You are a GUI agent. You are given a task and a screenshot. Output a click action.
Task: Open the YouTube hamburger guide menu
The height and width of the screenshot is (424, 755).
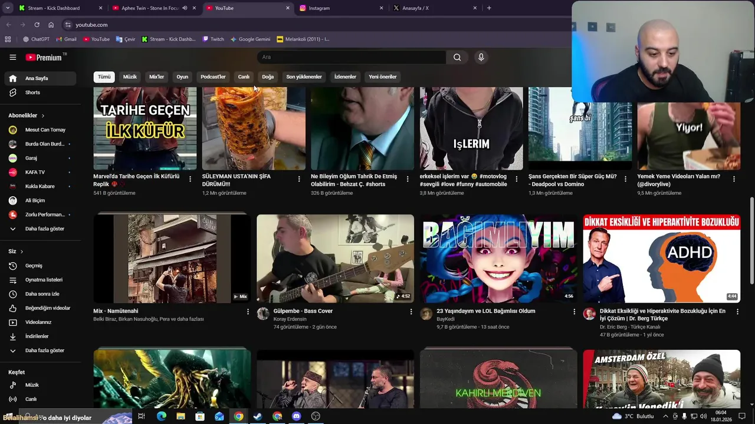tap(12, 57)
